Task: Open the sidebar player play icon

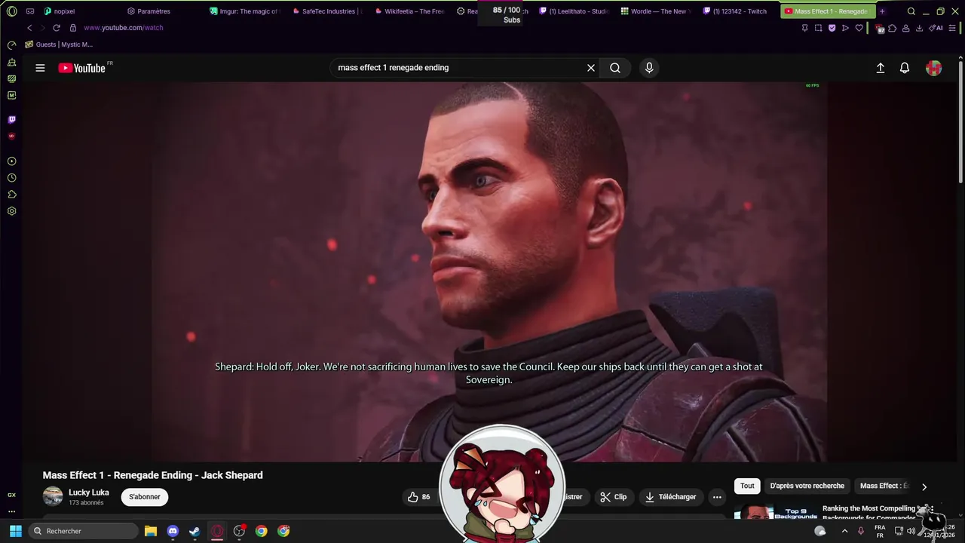Action: point(11,161)
